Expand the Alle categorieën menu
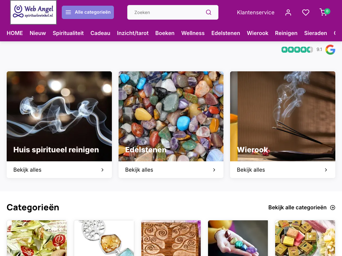The width and height of the screenshot is (342, 256). (x=88, y=12)
